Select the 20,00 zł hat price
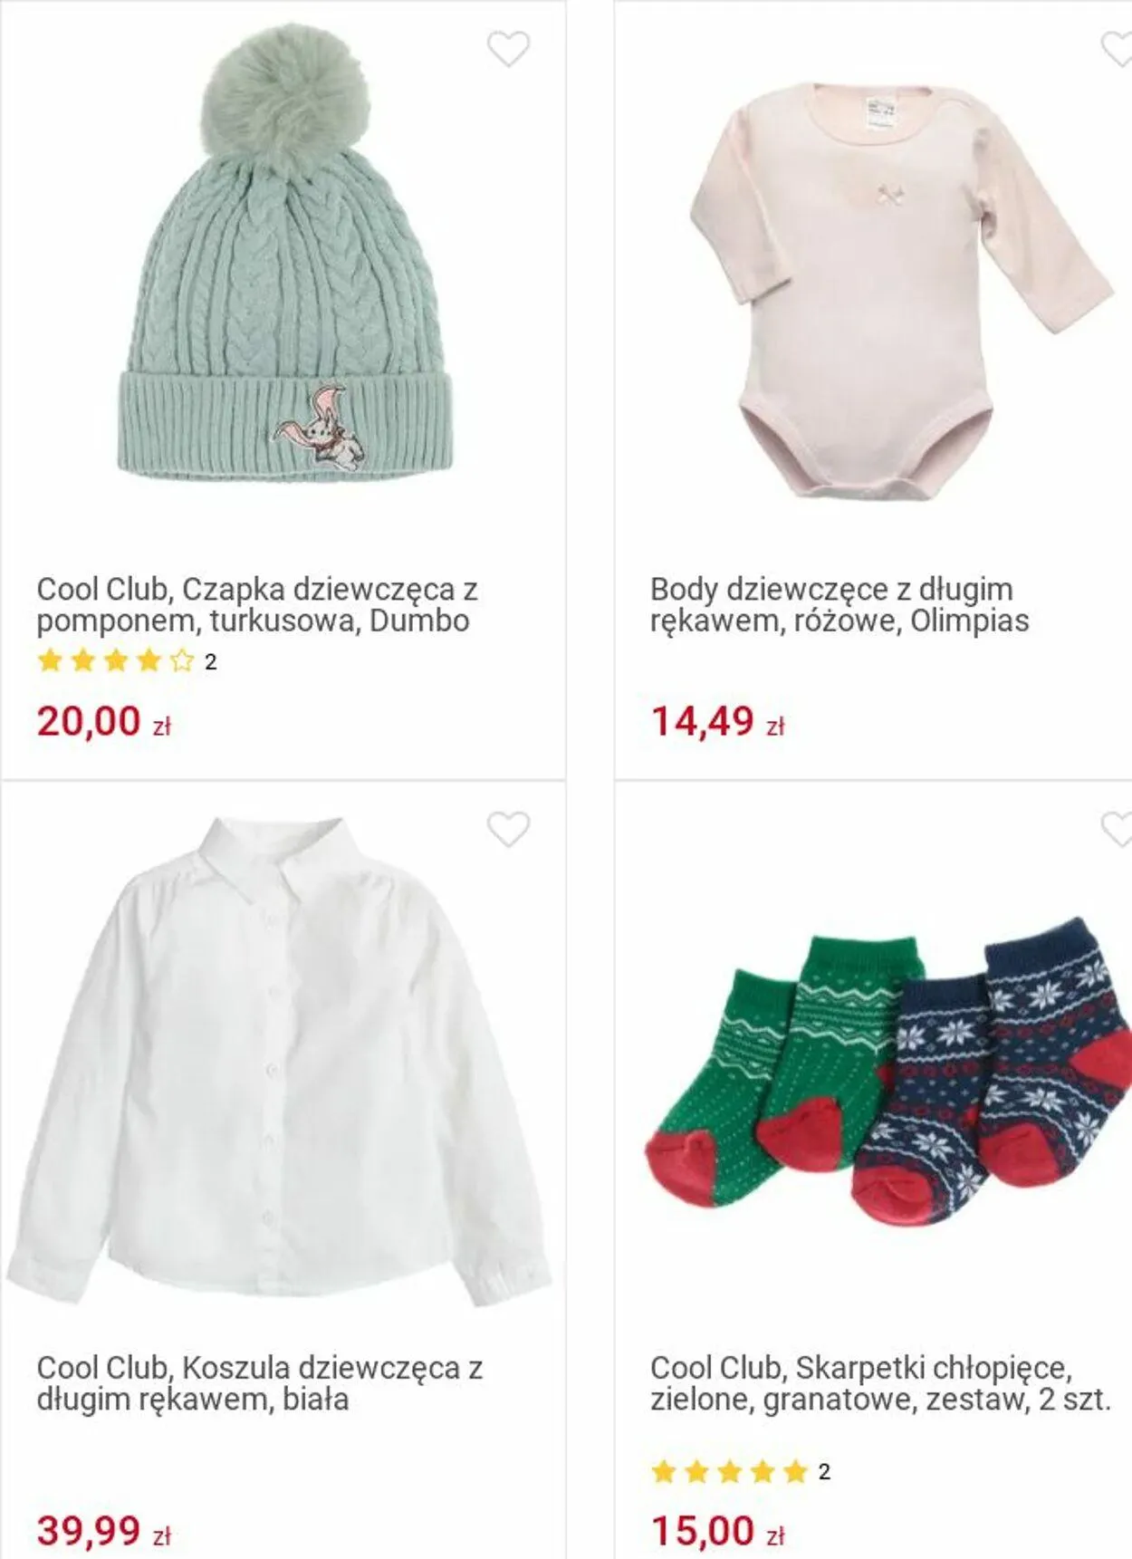This screenshot has height=1559, width=1132. pos(104,722)
